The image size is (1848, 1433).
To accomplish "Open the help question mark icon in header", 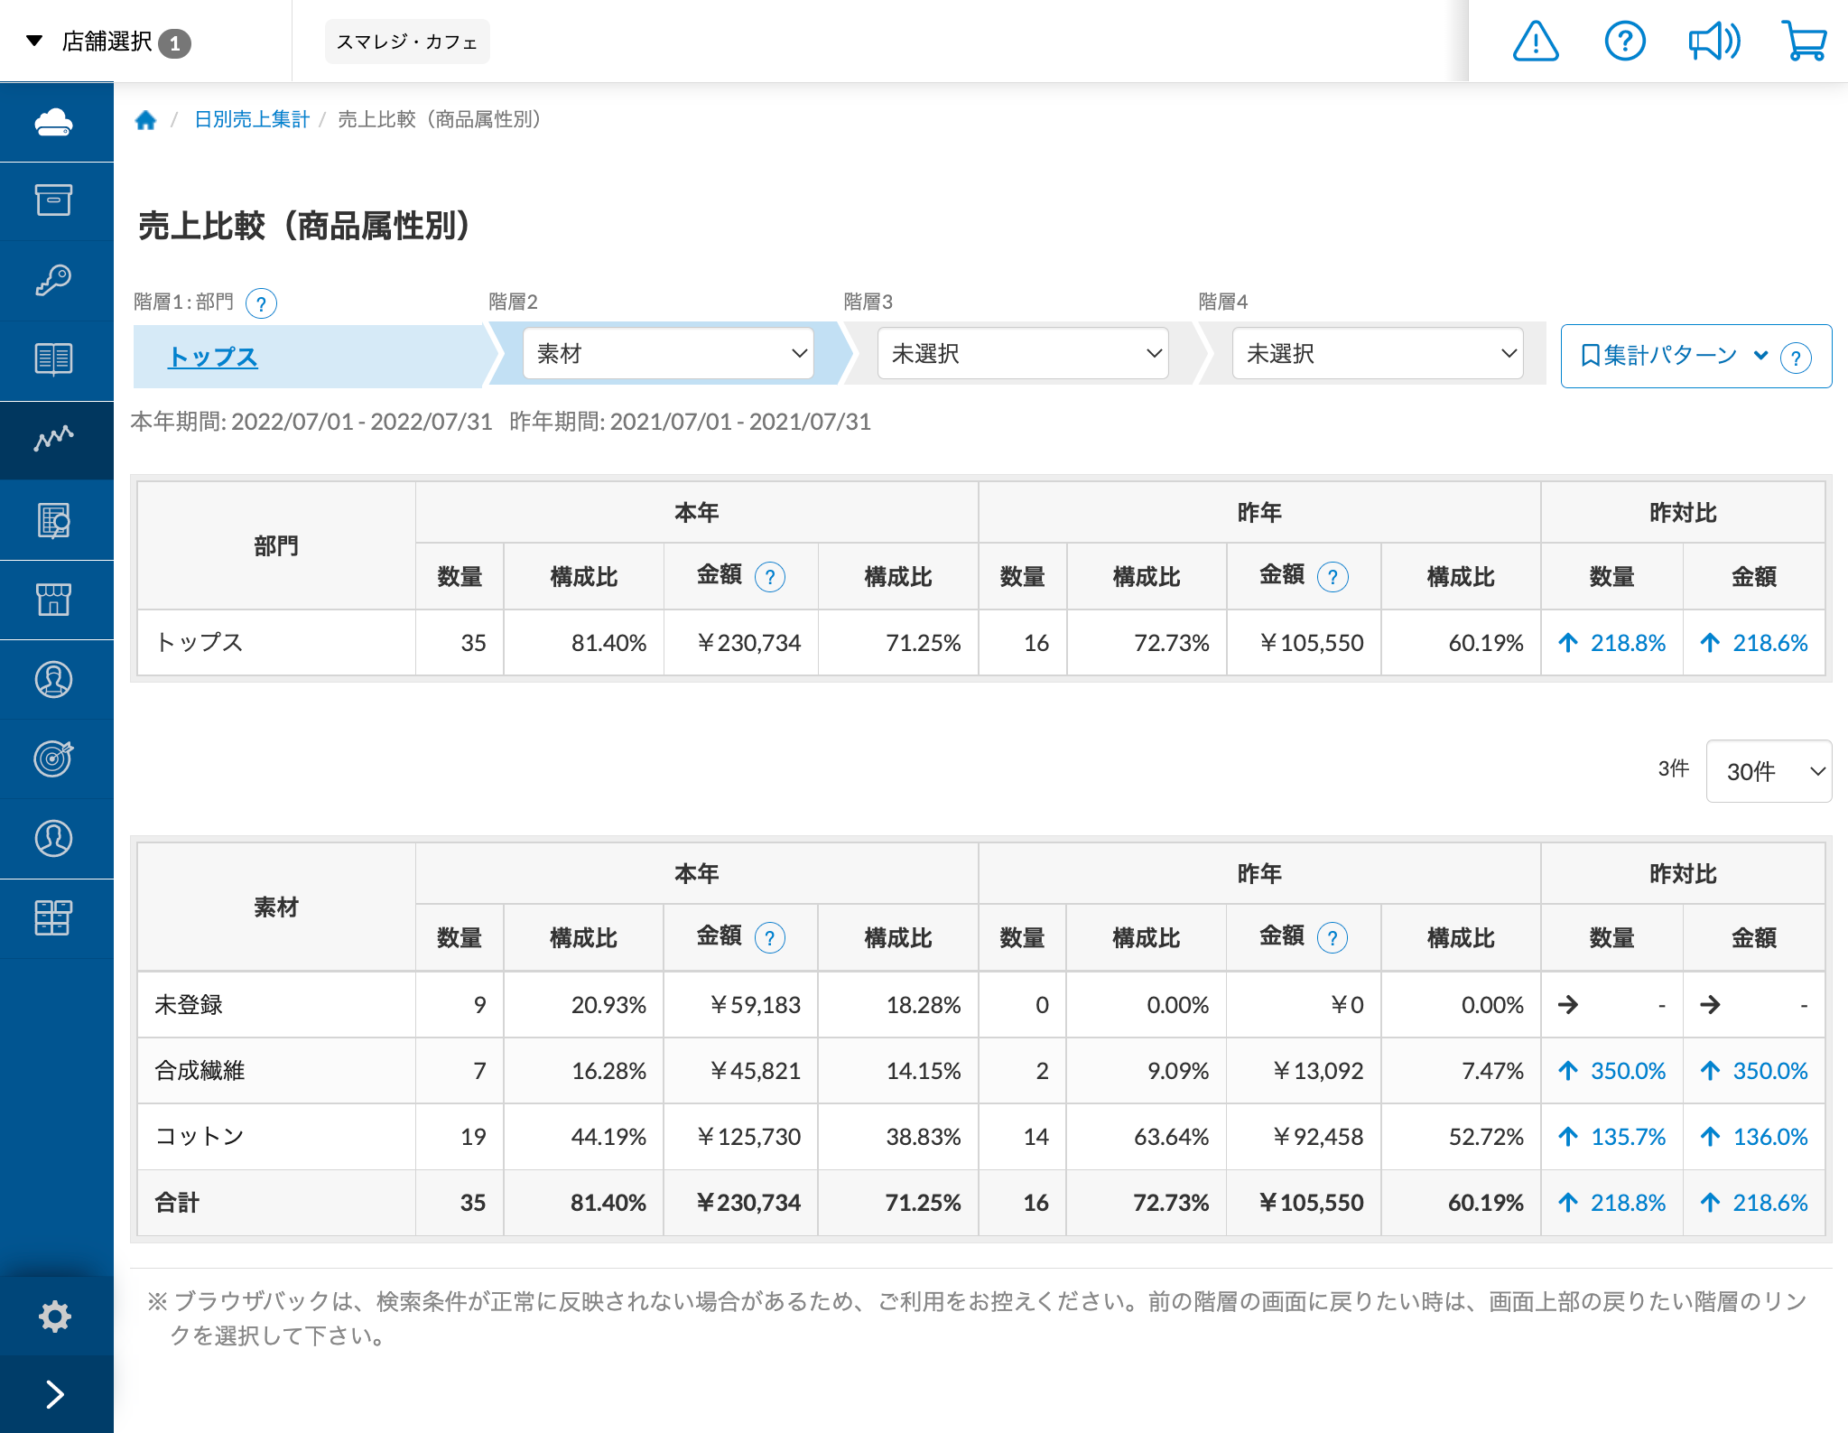I will click(x=1624, y=42).
